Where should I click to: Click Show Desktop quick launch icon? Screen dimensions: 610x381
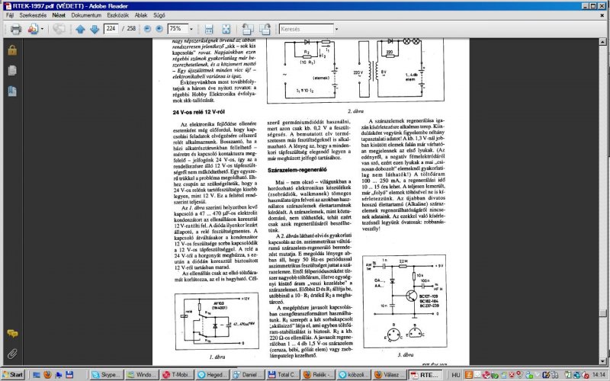pos(37,375)
